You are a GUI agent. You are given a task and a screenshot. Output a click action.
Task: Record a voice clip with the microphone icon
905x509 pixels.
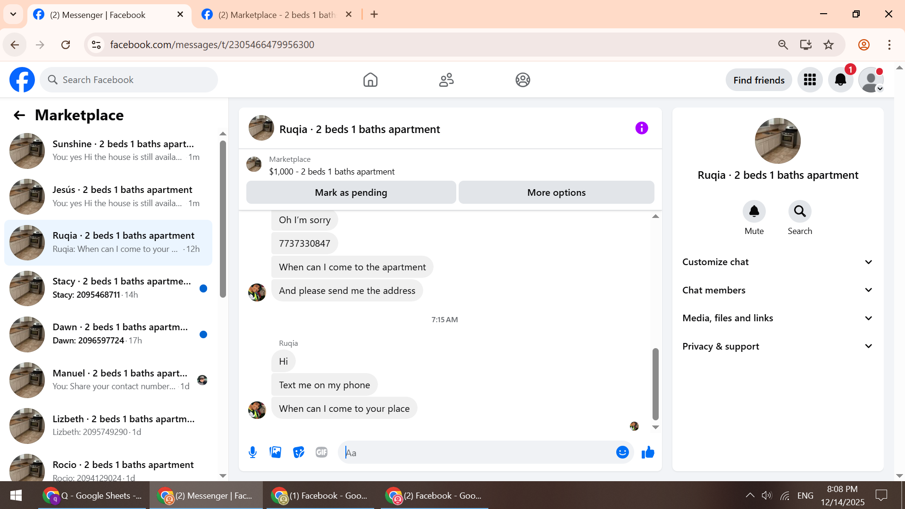pyautogui.click(x=253, y=452)
